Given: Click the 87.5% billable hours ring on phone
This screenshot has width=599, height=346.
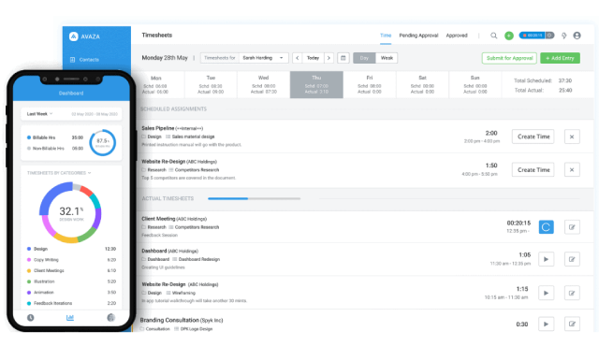Looking at the screenshot, I should click(102, 142).
